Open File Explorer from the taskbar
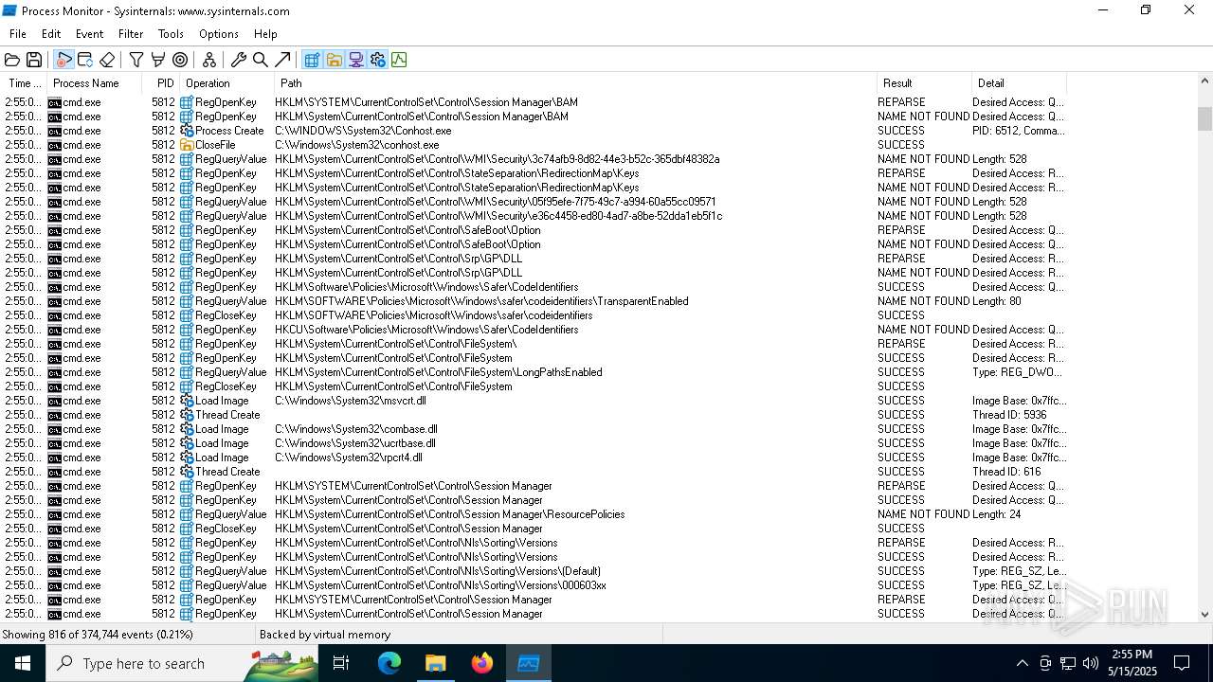This screenshot has height=682, width=1213. [435, 663]
